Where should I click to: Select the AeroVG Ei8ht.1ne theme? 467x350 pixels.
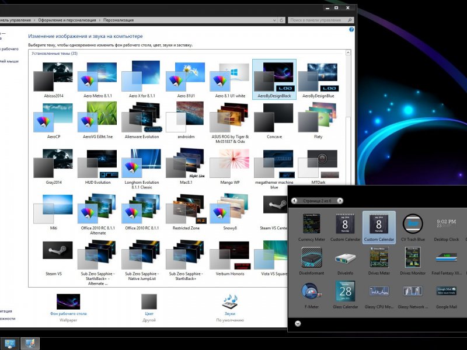[x=97, y=121]
